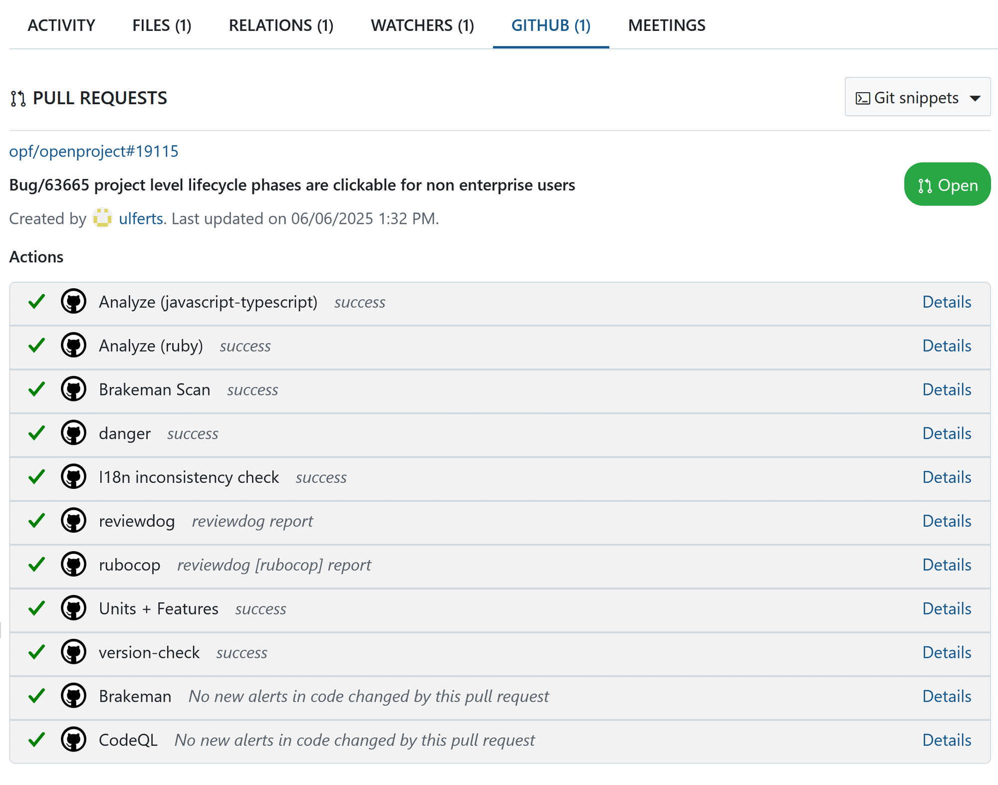Click the green success checkmark for Analyze (ruby)
The image size is (998, 785).
pyautogui.click(x=36, y=345)
